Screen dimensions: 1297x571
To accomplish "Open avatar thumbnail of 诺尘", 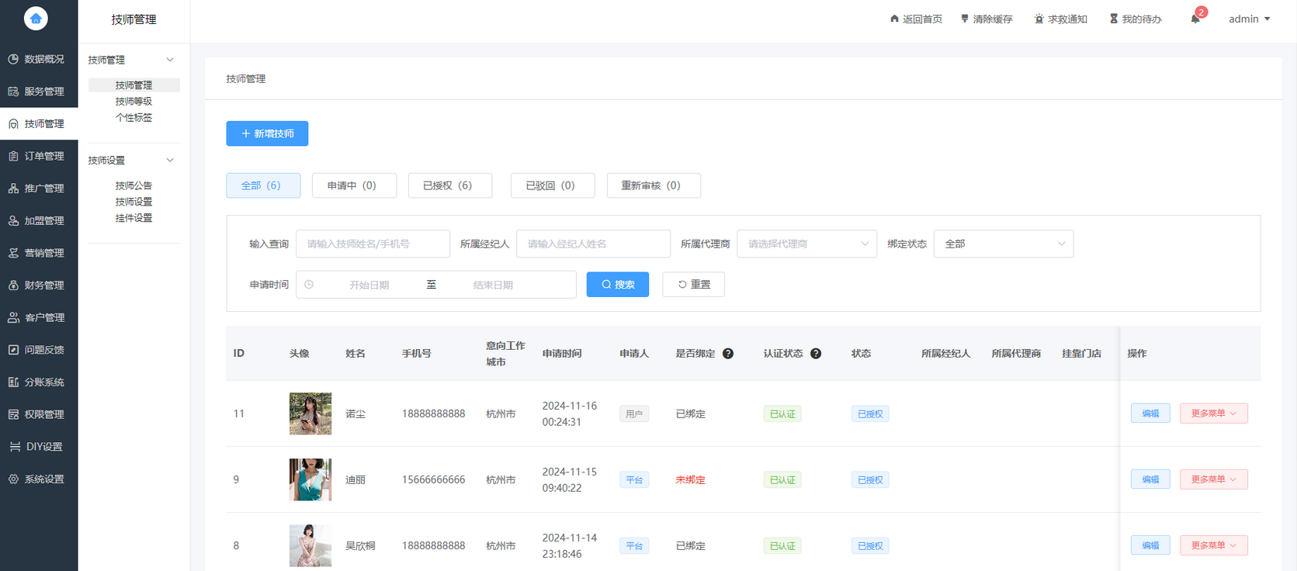I will click(x=310, y=414).
